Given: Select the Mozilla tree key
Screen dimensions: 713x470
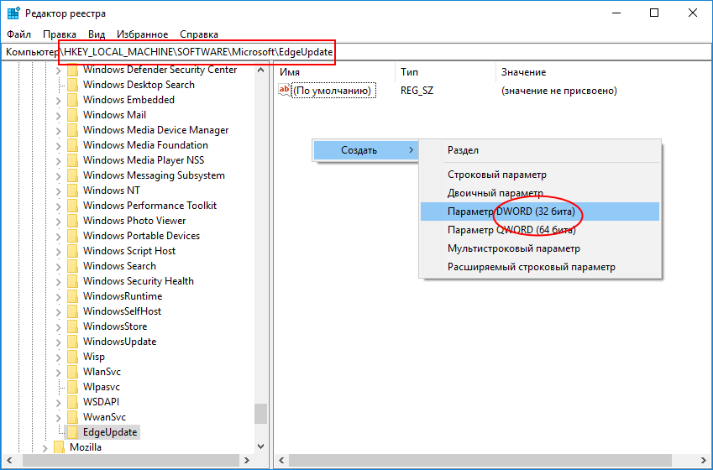Looking at the screenshot, I should click(86, 447).
